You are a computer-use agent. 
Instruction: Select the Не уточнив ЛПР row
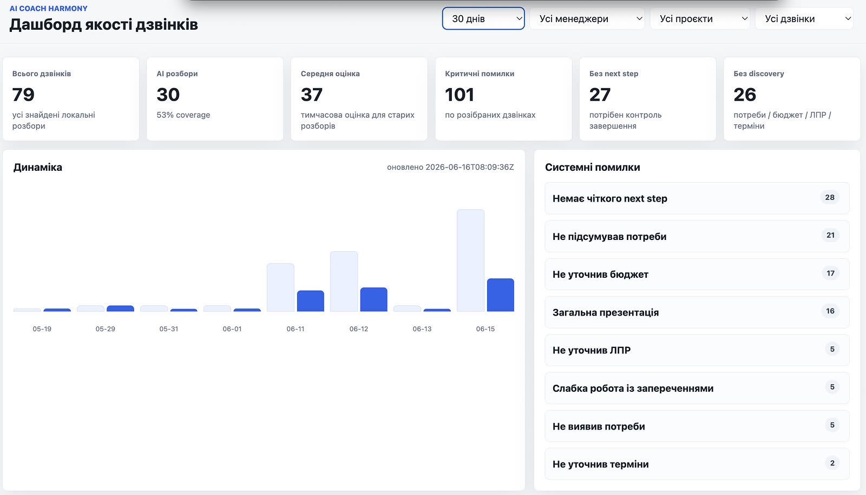click(x=697, y=350)
